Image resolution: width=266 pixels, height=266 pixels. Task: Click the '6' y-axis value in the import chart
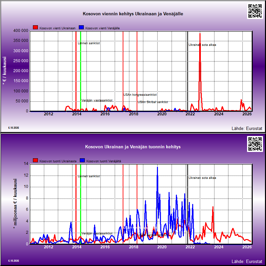(x=27, y=210)
